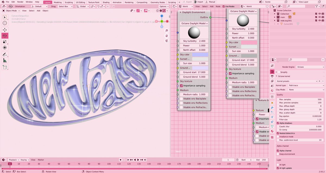Screen dimensions: 326x173
Task: Enable the Keep environment checkbox
Action: (278, 154)
